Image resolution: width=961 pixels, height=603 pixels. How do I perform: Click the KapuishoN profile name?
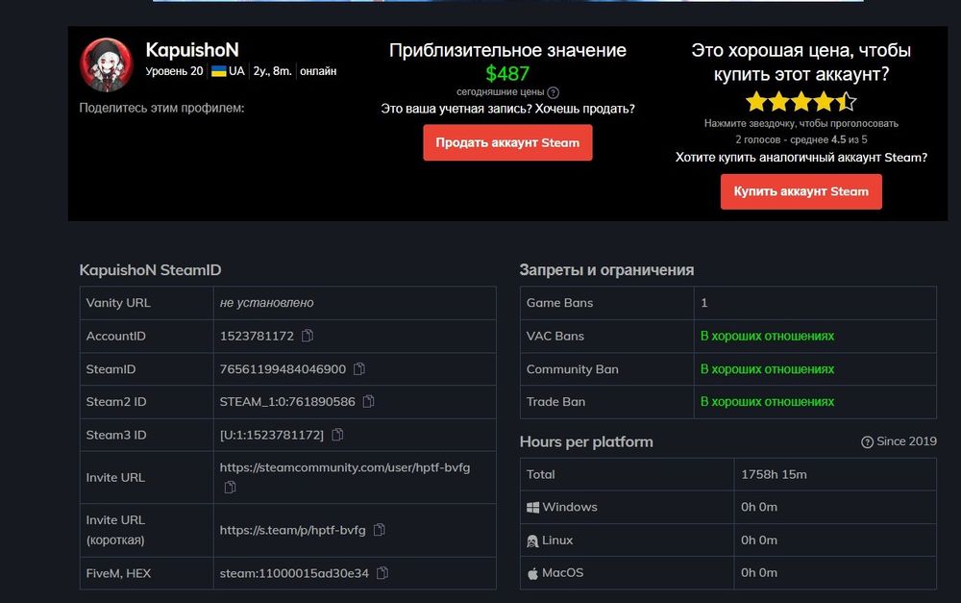pyautogui.click(x=192, y=50)
